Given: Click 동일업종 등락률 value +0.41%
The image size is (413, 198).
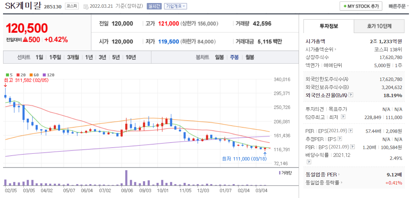Looking at the screenshot, I should tap(394, 183).
